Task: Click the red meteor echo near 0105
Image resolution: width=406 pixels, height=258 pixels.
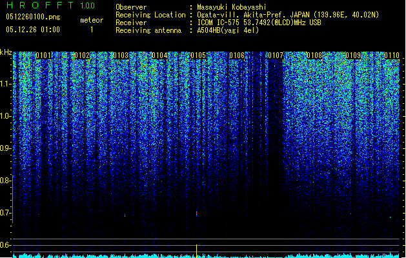Action: point(196,213)
